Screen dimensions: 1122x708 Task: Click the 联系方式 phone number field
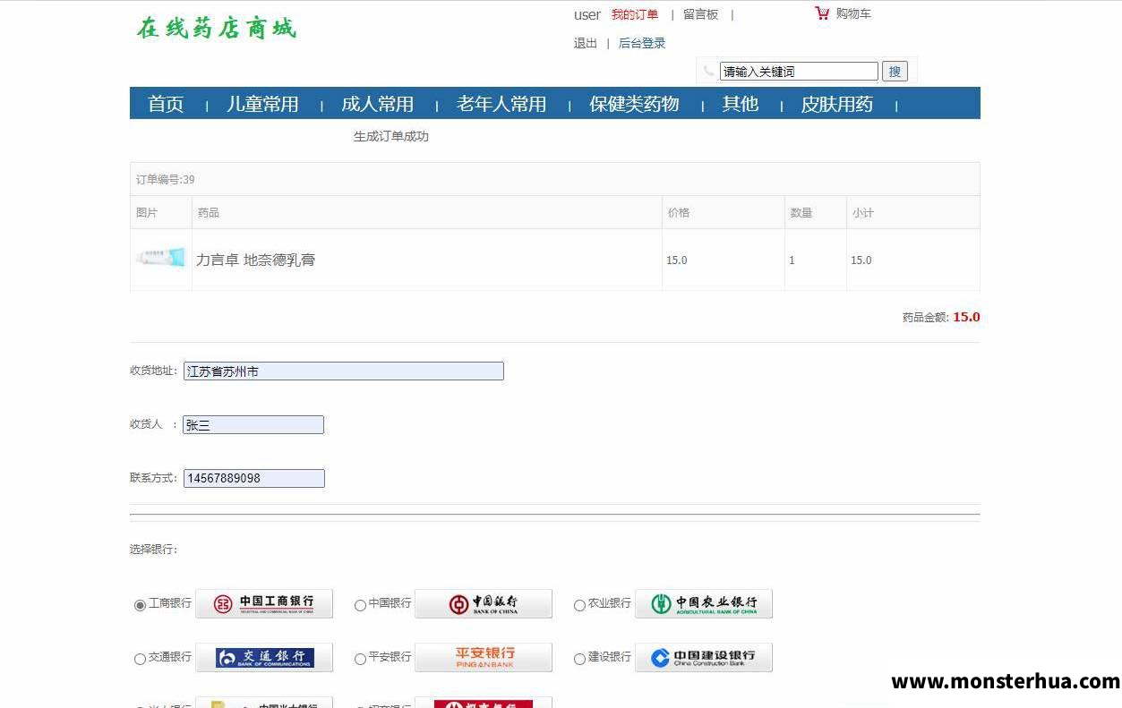coord(254,479)
